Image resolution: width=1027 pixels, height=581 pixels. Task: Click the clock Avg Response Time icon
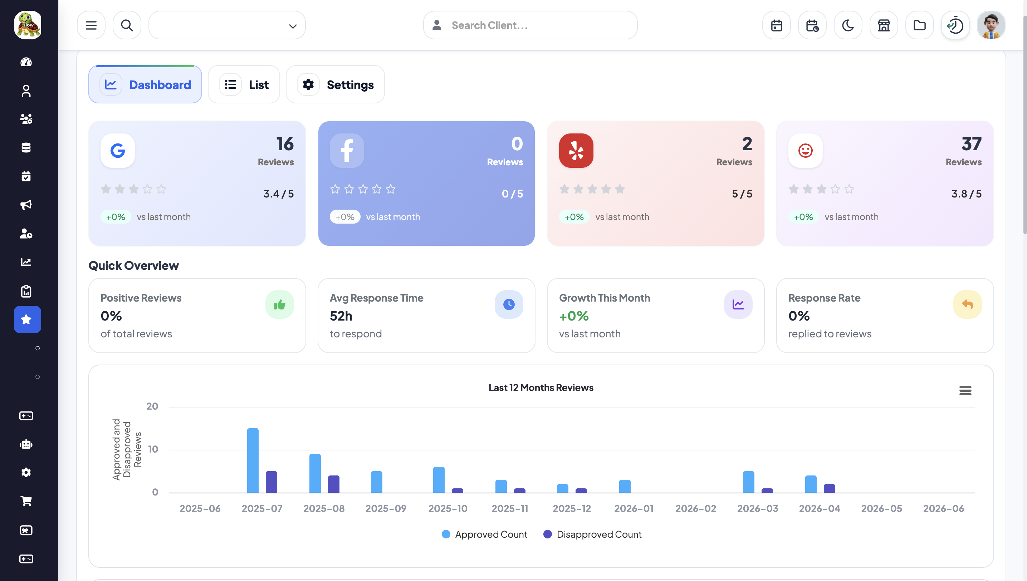(509, 304)
